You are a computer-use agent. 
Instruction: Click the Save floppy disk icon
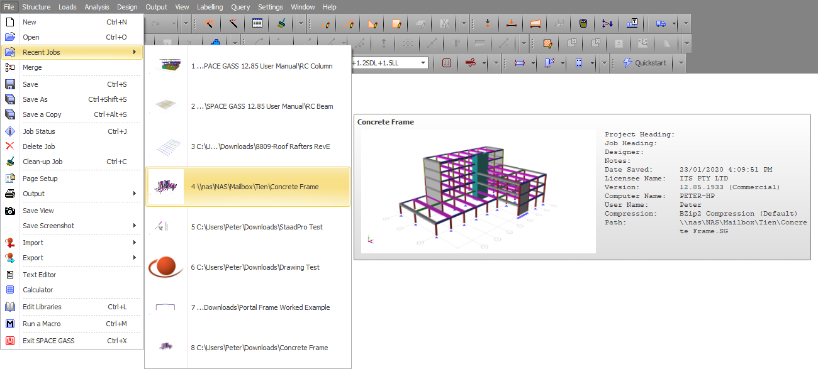tap(9, 84)
